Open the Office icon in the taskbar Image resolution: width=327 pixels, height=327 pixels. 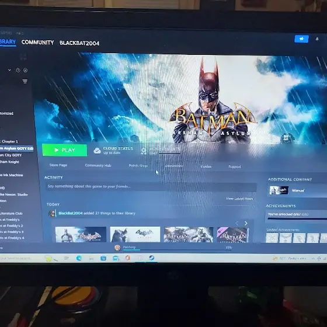coord(128,258)
